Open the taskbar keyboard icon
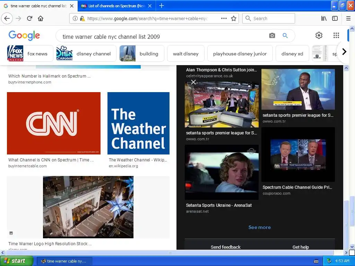The width and height of the screenshot is (355, 266). click(x=316, y=261)
